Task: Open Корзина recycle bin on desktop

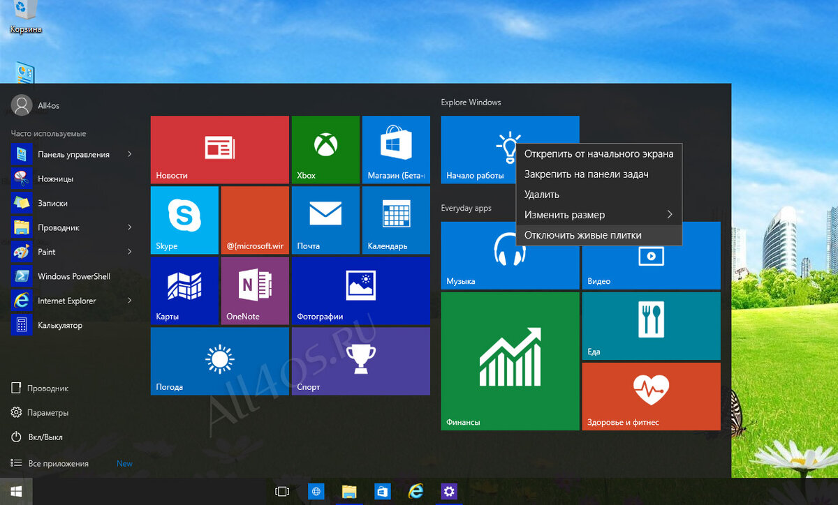Action: click(25, 17)
